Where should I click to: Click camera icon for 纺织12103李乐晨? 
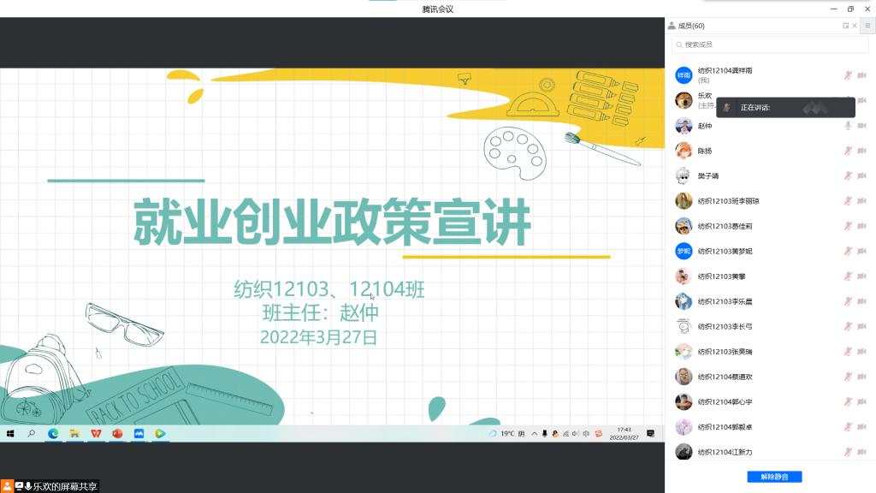pos(861,301)
